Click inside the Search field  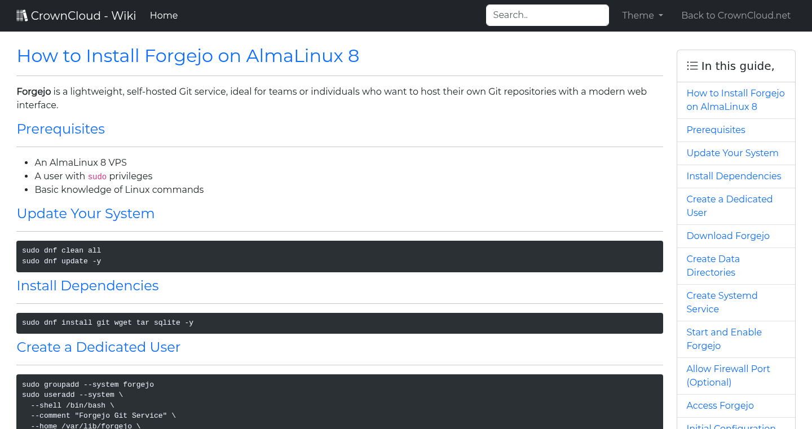pyautogui.click(x=546, y=15)
